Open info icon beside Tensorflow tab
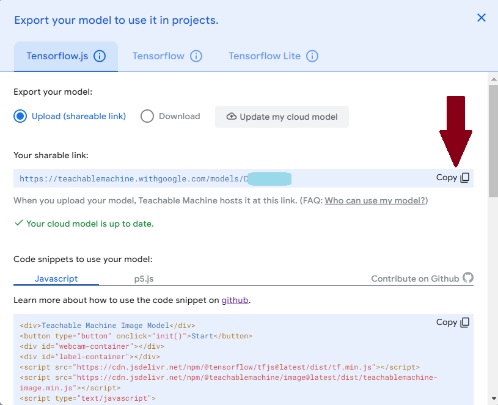The height and width of the screenshot is (405, 498). click(x=196, y=56)
